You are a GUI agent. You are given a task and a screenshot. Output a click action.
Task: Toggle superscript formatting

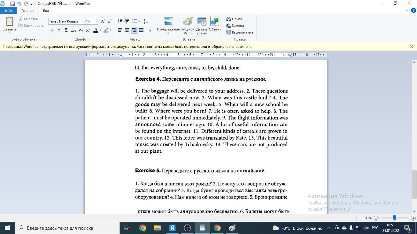tap(88, 30)
